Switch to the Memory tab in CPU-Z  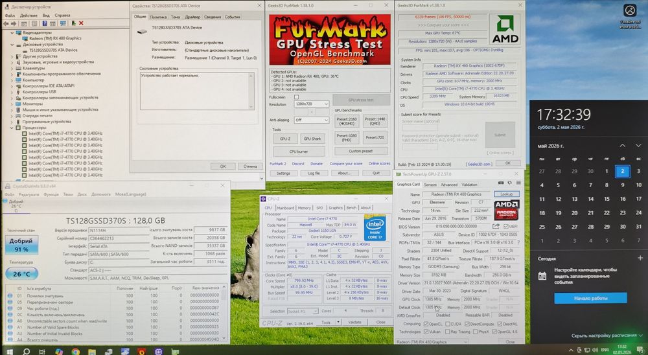(304, 208)
